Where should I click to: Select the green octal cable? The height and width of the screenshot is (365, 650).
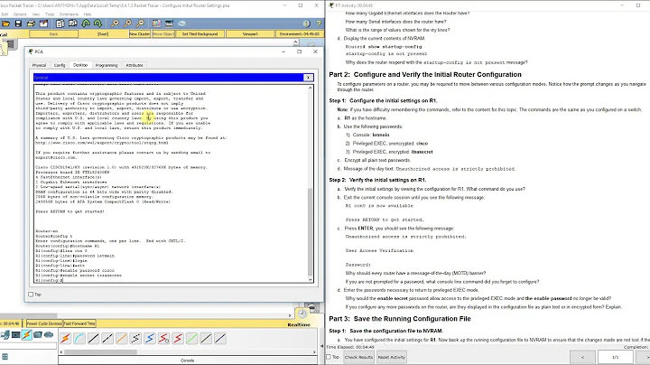click(192, 339)
